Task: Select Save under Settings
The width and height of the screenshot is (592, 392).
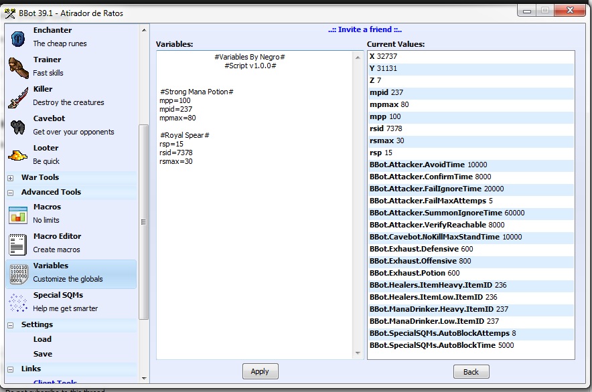Action: 42,354
